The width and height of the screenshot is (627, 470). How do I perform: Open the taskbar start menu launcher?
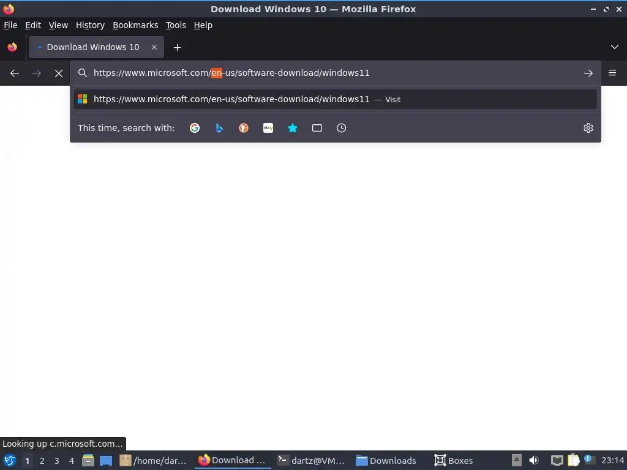[x=10, y=460]
